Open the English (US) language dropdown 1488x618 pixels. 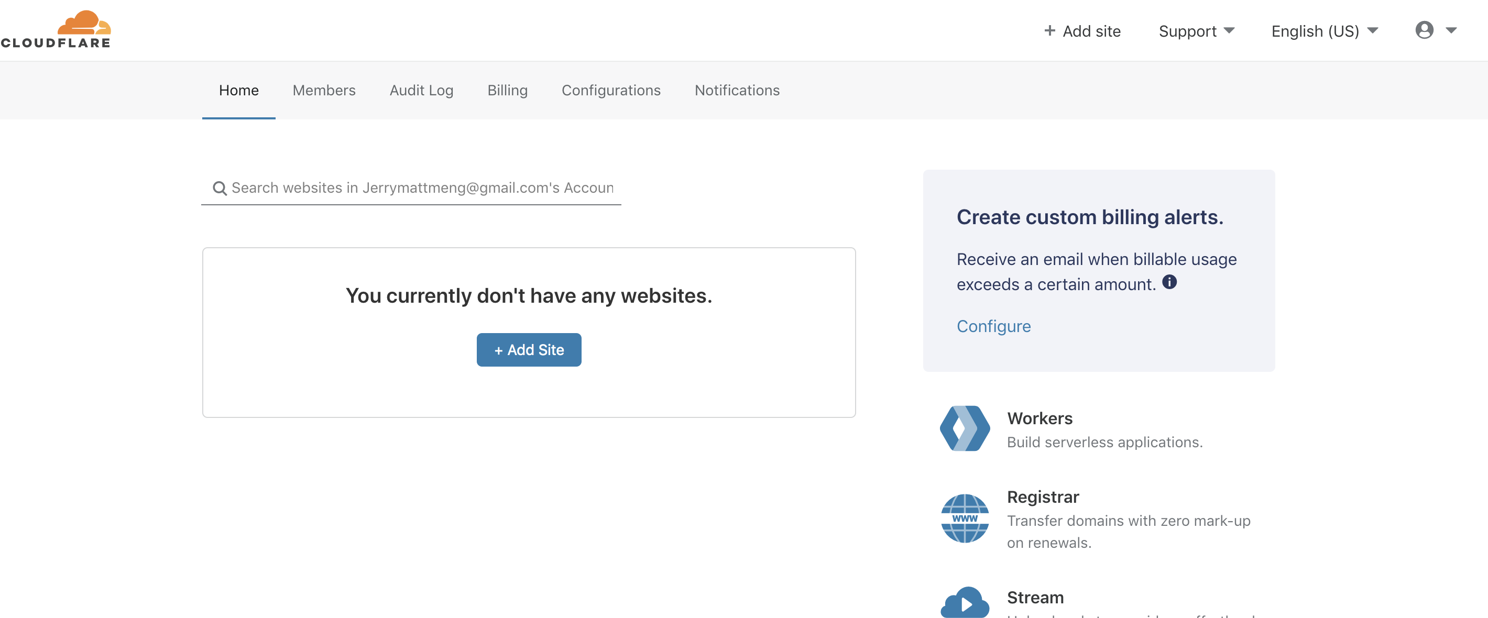[1324, 31]
